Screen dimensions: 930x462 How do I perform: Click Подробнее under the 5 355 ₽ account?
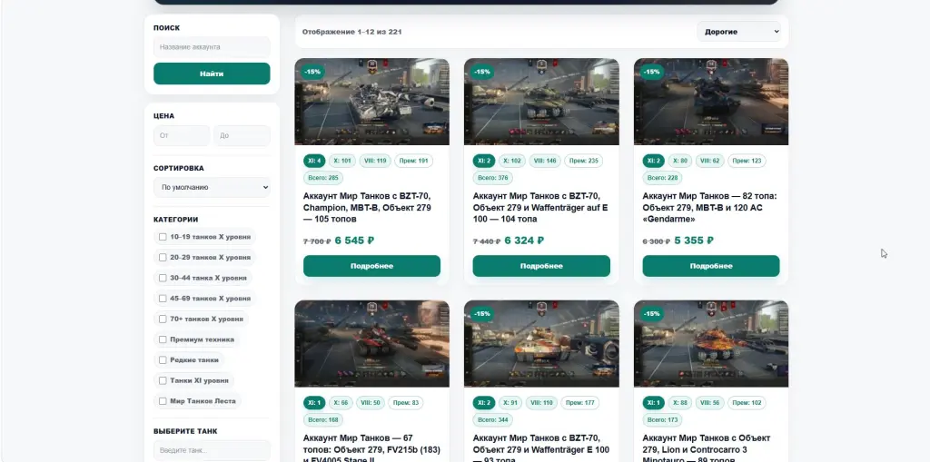[711, 266]
